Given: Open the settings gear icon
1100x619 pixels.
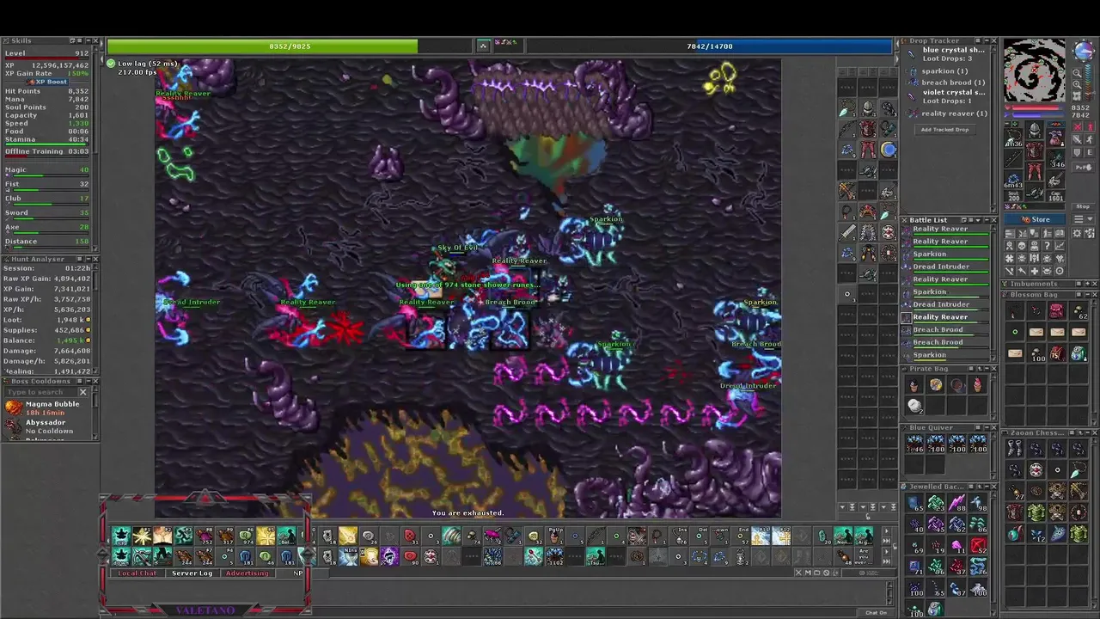Looking at the screenshot, I should (x=1077, y=233).
